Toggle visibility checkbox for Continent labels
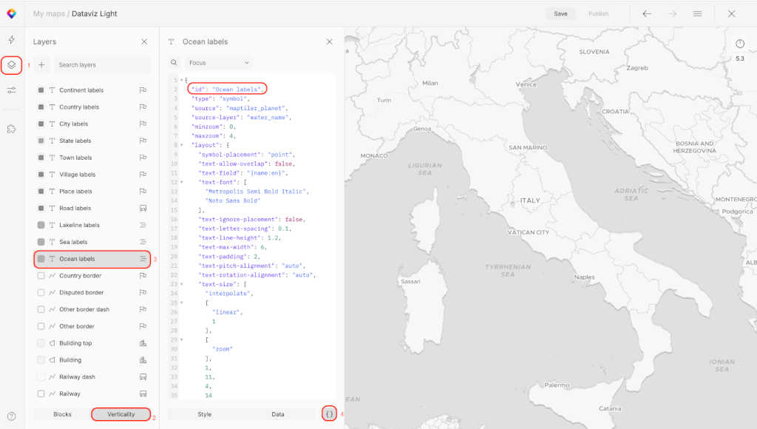The height and width of the screenshot is (429, 757). click(41, 90)
